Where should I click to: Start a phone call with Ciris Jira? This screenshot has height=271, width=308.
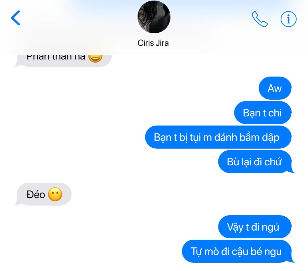point(260,19)
